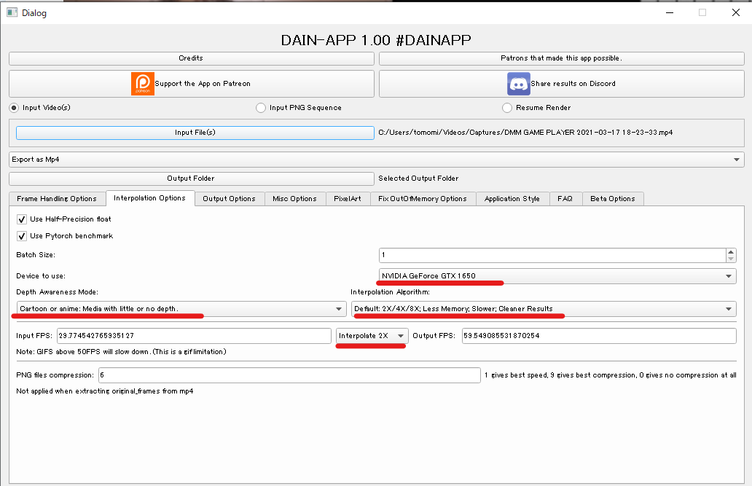The image size is (752, 486).
Task: Click the Discord logo icon
Action: click(518, 84)
